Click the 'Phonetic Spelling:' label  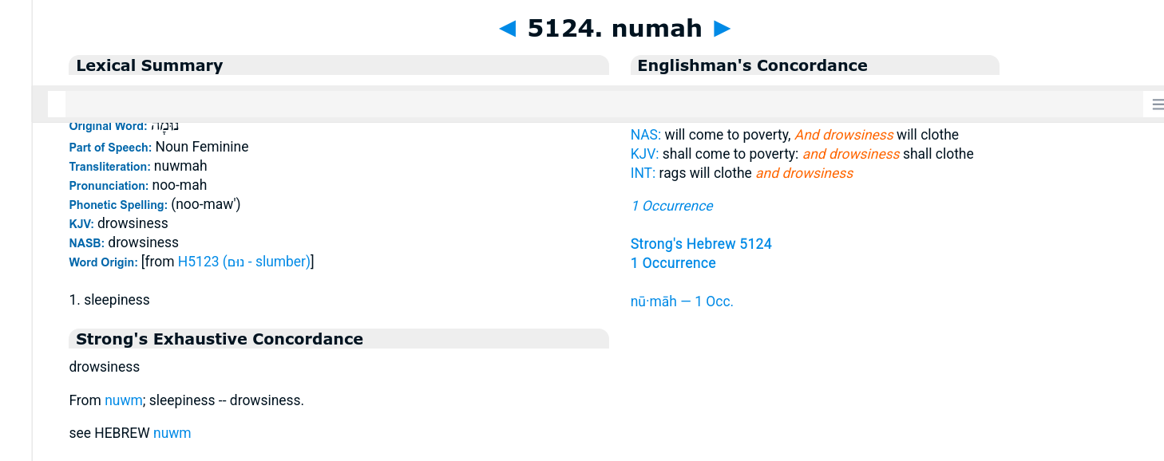(x=118, y=205)
